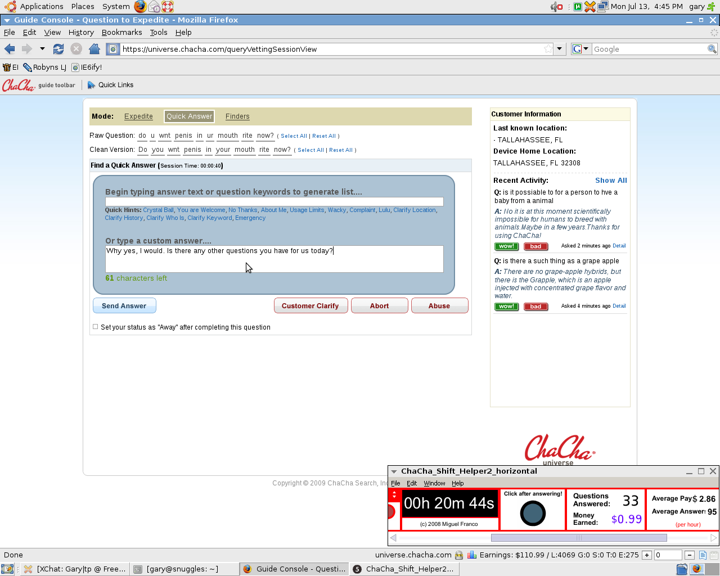The width and height of the screenshot is (720, 576).
Task: Click the Shift Helper horizontal scrollbar thumb
Action: [579, 538]
